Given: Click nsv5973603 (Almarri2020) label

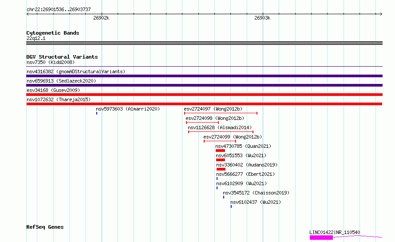Looking at the screenshot, I should [128, 109].
